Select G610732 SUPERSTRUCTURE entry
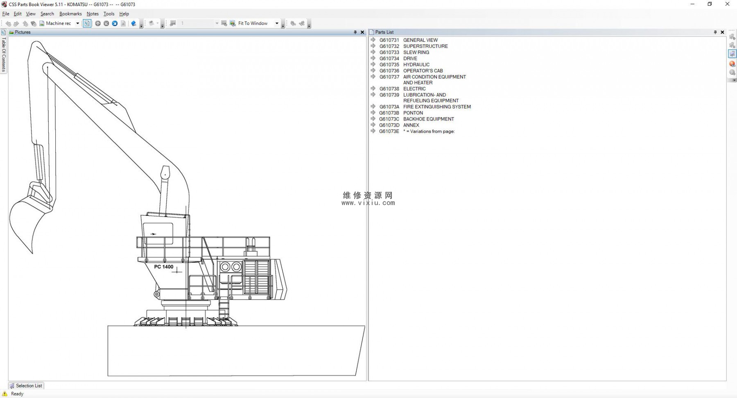This screenshot has width=737, height=398. pos(413,46)
